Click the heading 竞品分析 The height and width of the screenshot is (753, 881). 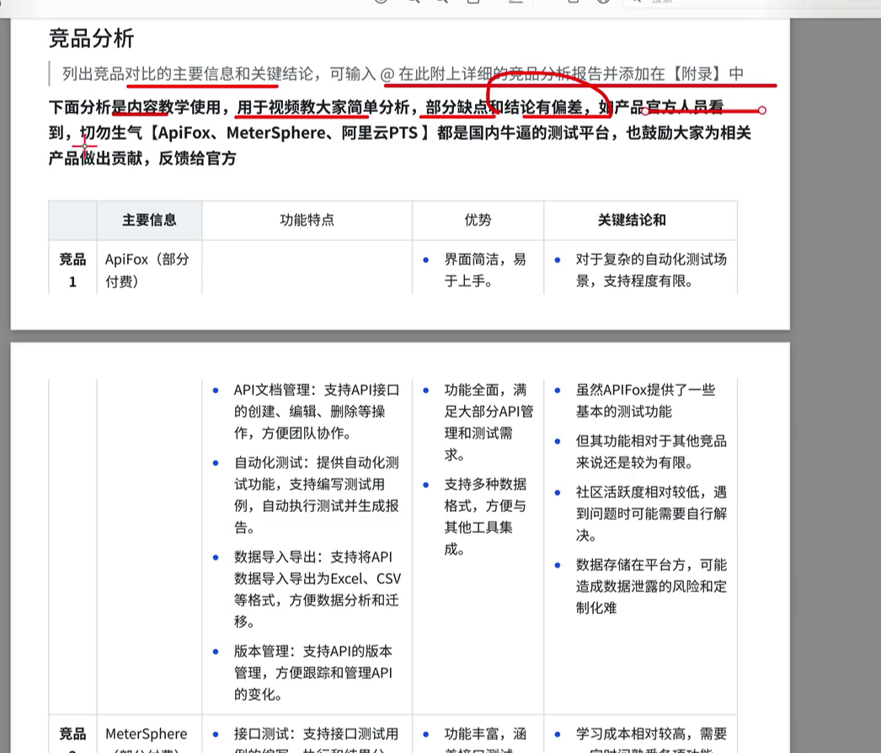[x=92, y=39]
